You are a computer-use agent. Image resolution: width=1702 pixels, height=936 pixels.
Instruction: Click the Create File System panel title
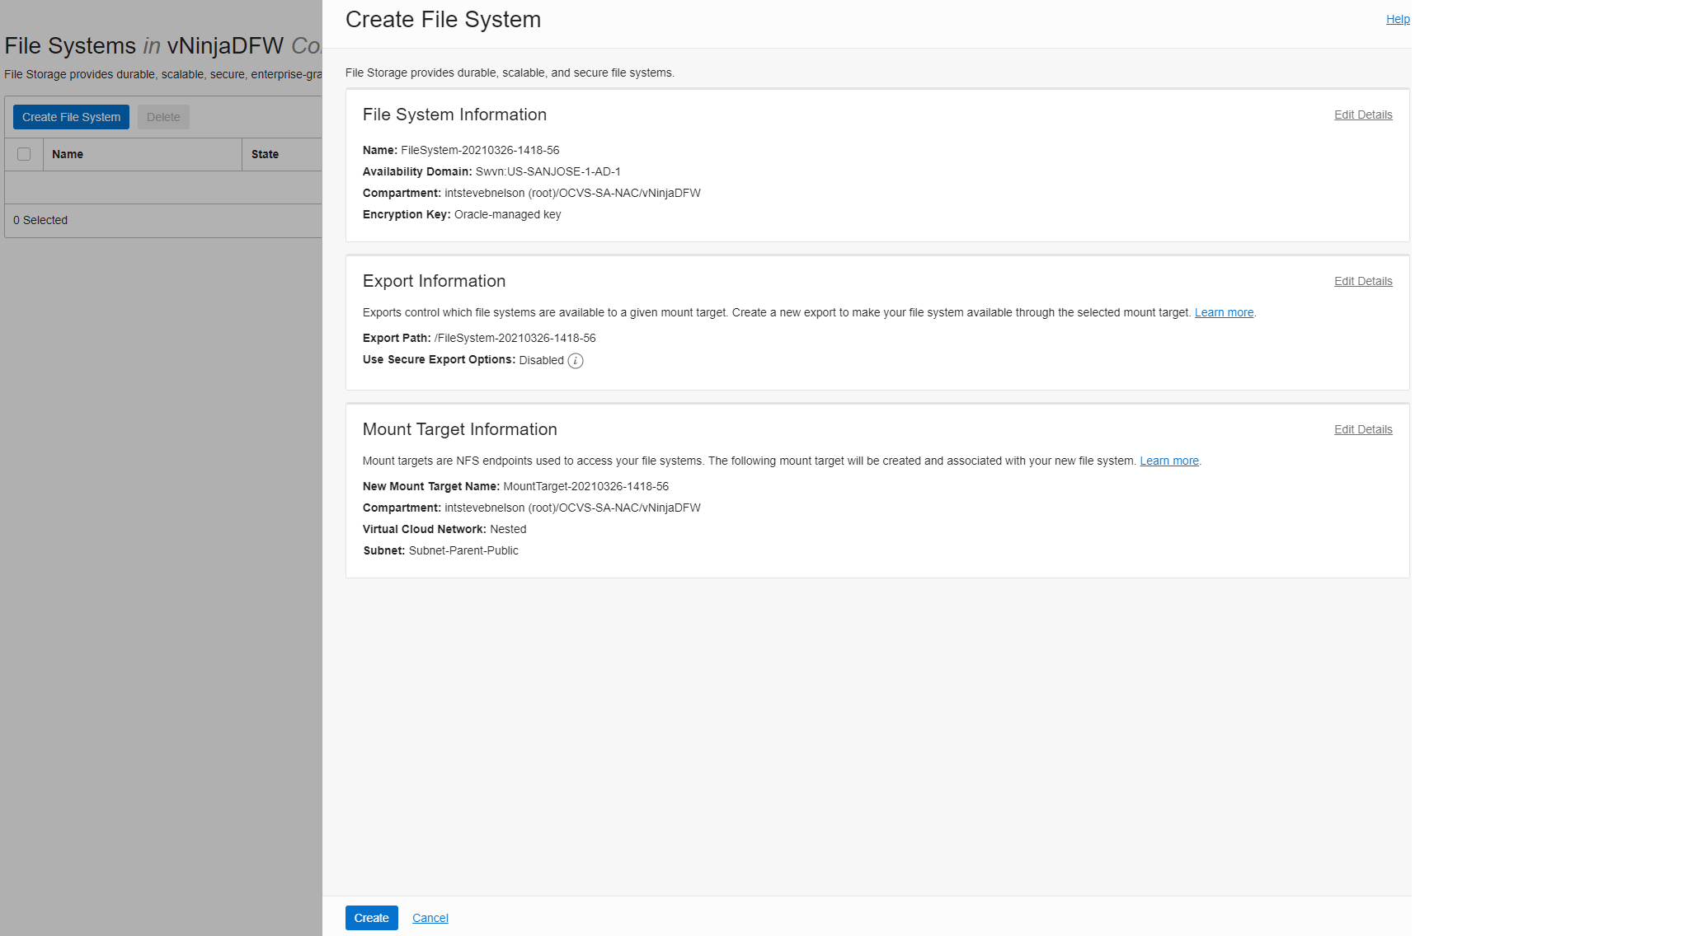click(x=443, y=19)
